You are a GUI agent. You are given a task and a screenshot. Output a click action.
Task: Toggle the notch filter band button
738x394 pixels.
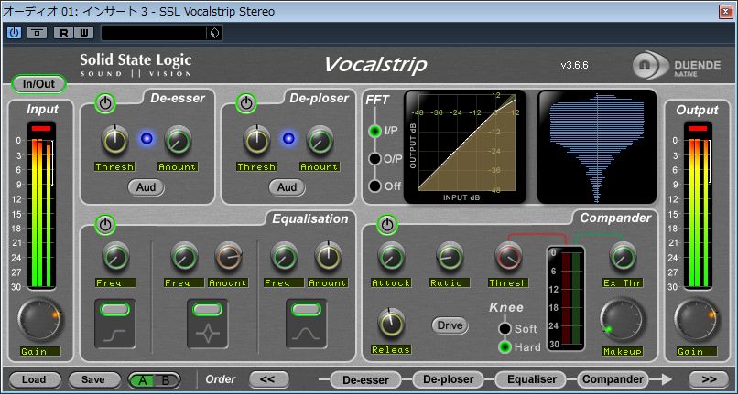pos(207,309)
